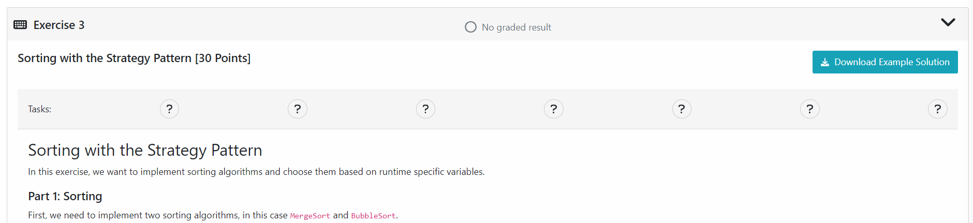This screenshot has height=223, width=973.
Task: Click the fourth task question mark icon
Action: pyautogui.click(x=554, y=109)
